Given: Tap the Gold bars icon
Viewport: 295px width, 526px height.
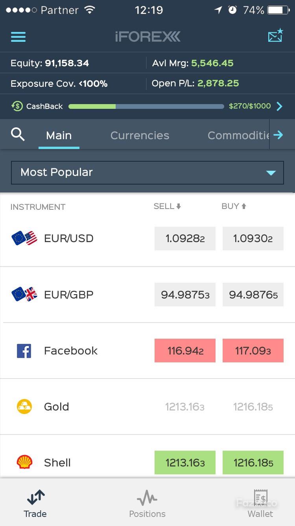Looking at the screenshot, I should coord(24,407).
